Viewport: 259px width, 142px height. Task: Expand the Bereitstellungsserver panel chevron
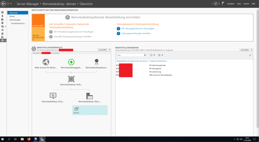(250, 55)
